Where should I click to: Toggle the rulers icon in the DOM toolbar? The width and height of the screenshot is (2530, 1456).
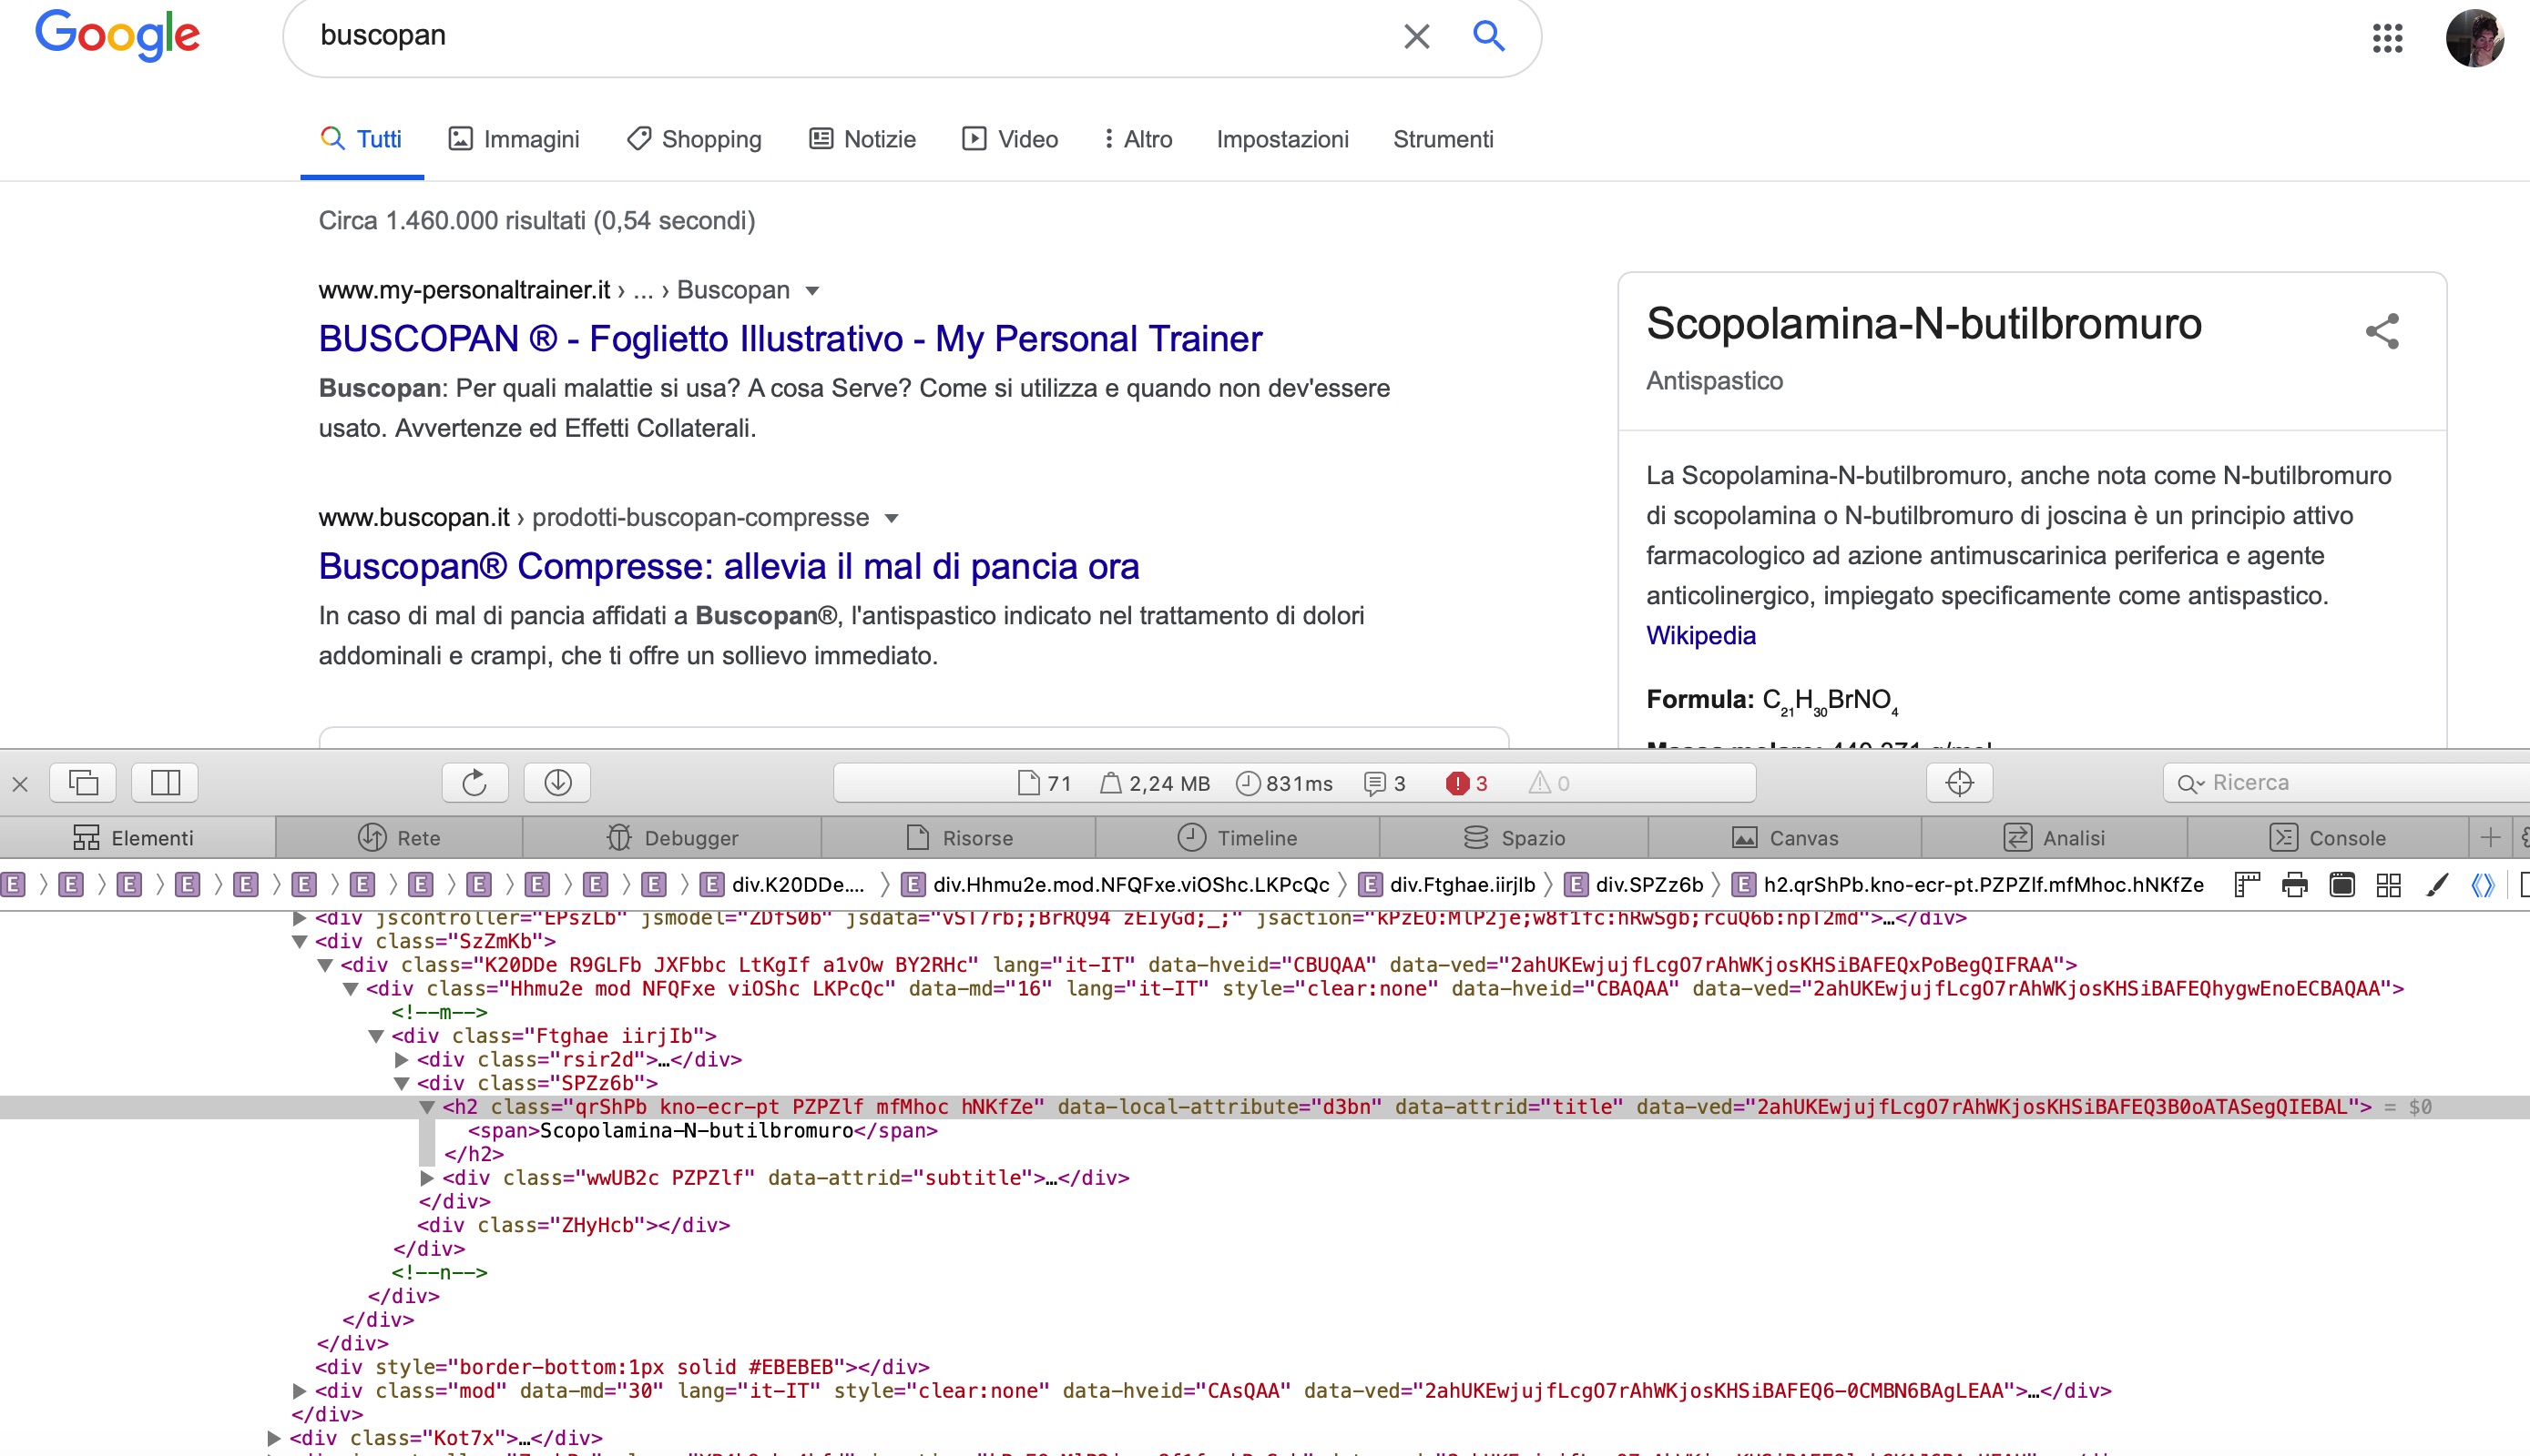(2247, 885)
